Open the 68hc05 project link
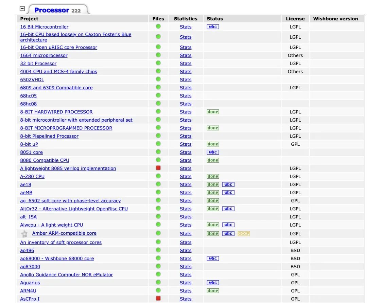Screen dimensions: 367x303 [28, 96]
